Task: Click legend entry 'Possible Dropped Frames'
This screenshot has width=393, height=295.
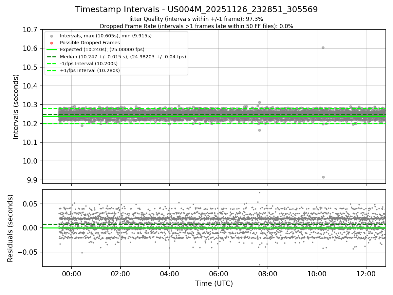Action: (x=90, y=43)
